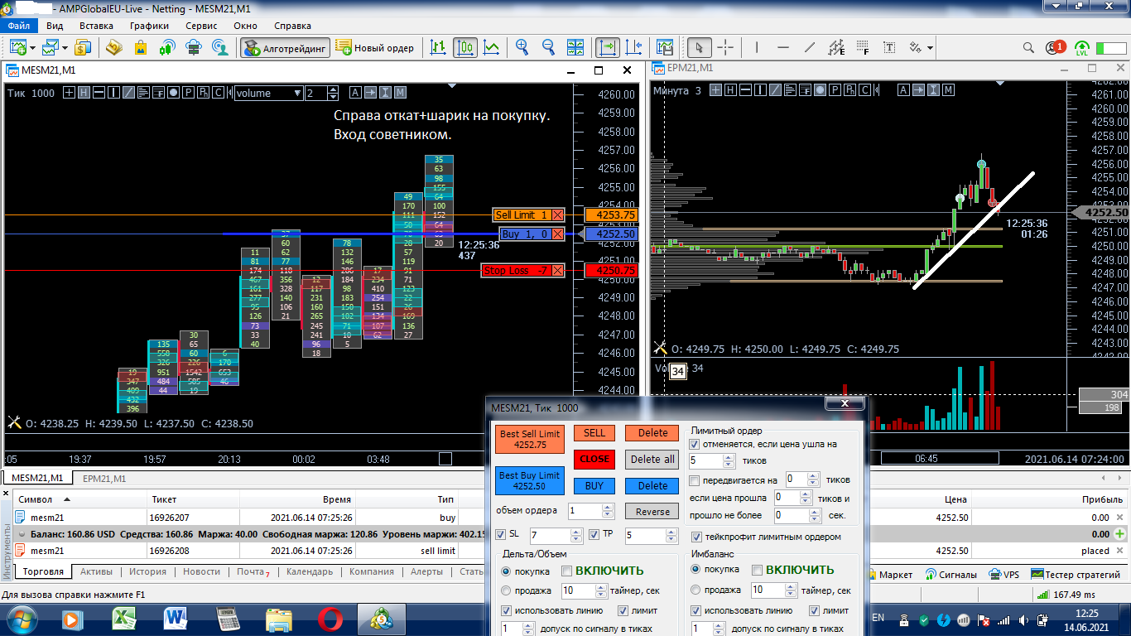Select the equidistant channel tool
Viewport: 1131px width, 636px height.
836,48
